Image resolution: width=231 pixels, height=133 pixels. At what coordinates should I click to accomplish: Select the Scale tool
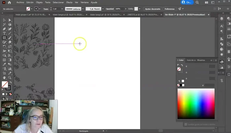pos(10,47)
